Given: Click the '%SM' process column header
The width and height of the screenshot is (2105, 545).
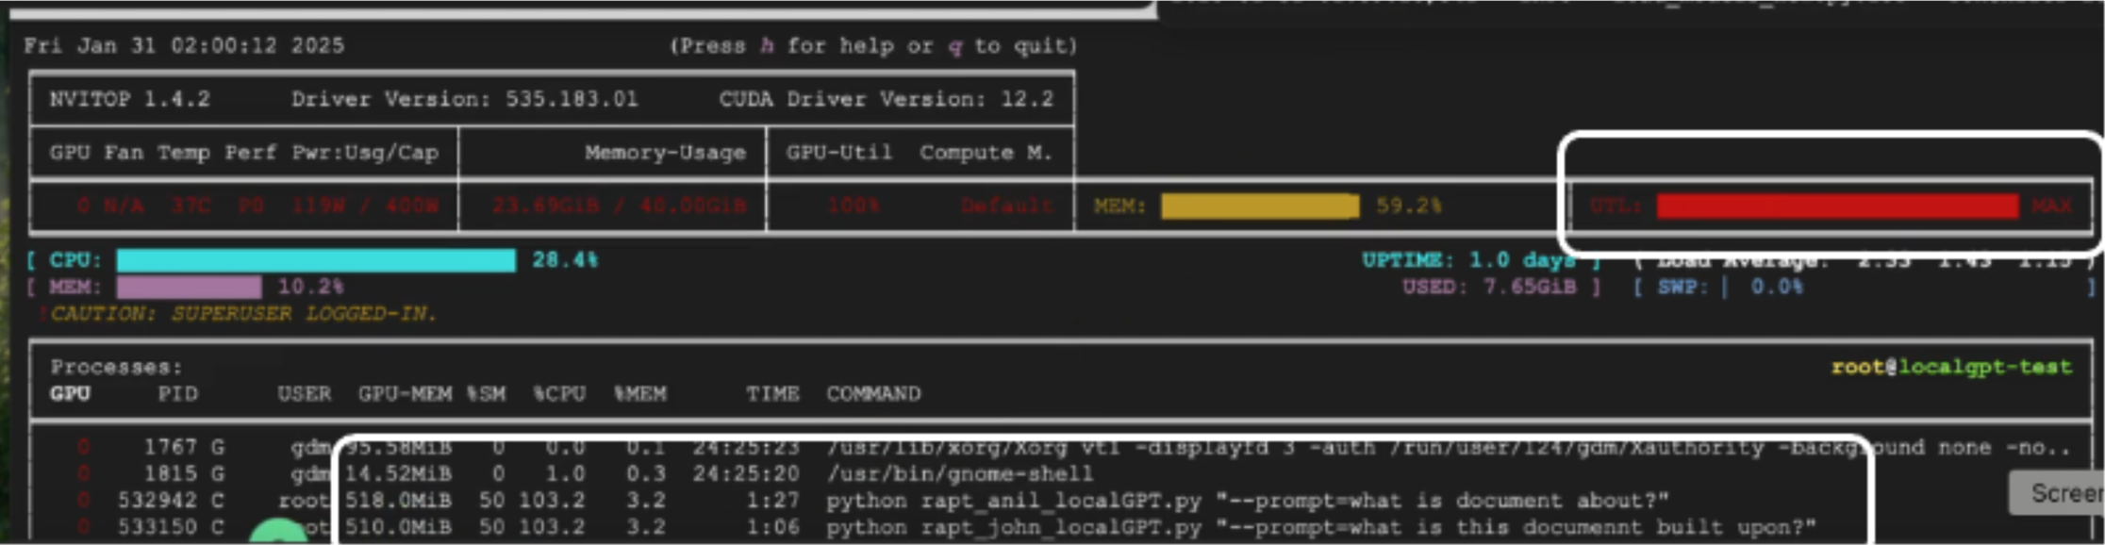Looking at the screenshot, I should [487, 393].
